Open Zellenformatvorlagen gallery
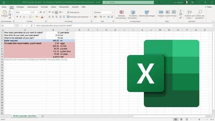This screenshot has width=215, height=121. click(x=147, y=15)
